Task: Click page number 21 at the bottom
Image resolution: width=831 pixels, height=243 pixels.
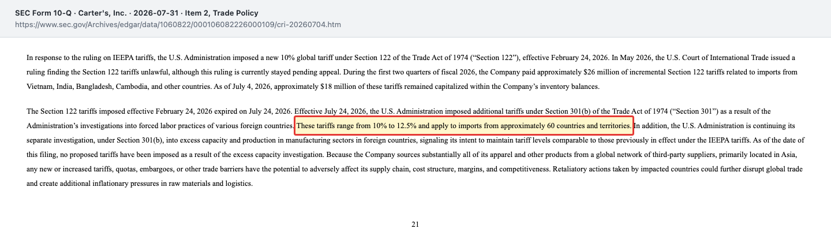Action: [x=415, y=225]
